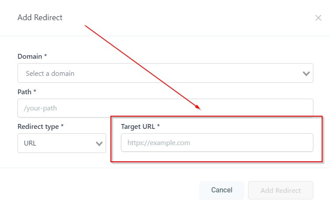Close the Add Redirect dialog with X
The image size is (330, 206).
pos(318,18)
